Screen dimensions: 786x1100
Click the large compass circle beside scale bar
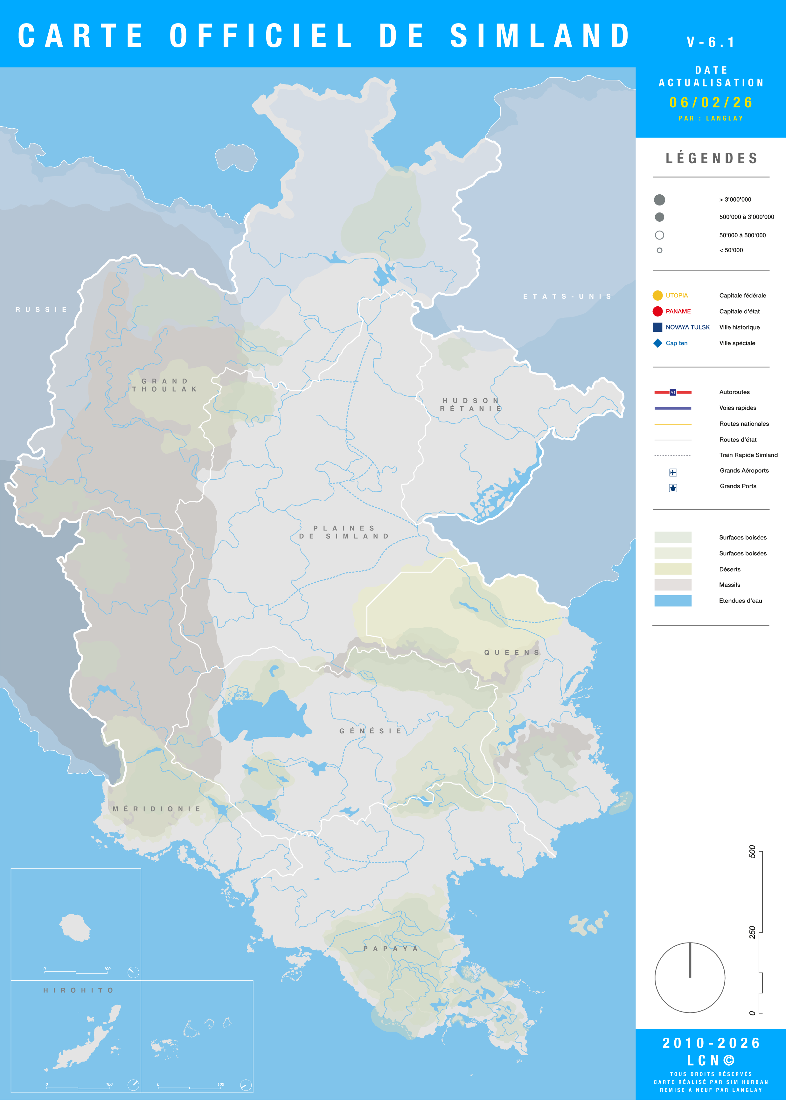[690, 978]
